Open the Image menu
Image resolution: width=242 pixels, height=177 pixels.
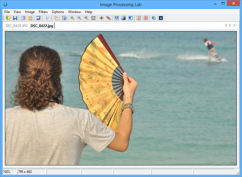30,12
